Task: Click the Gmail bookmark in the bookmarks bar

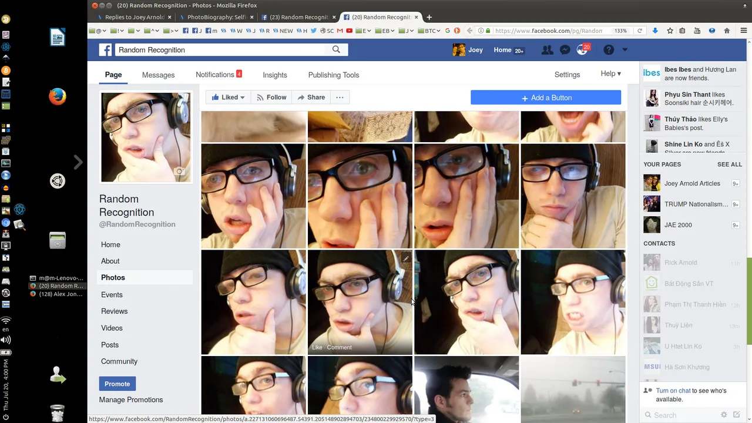Action: pos(340,31)
